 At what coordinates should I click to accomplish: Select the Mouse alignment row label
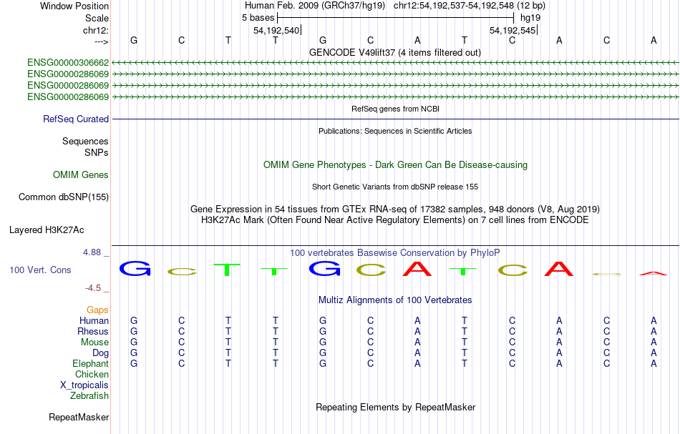[x=94, y=342]
